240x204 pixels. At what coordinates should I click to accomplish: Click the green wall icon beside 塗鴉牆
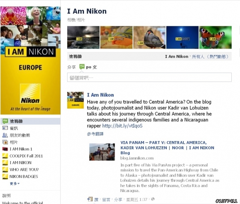(x=5, y=121)
